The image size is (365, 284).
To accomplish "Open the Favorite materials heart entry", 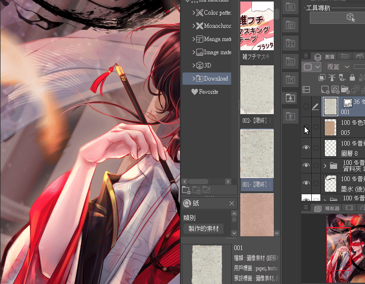I will pyautogui.click(x=205, y=92).
